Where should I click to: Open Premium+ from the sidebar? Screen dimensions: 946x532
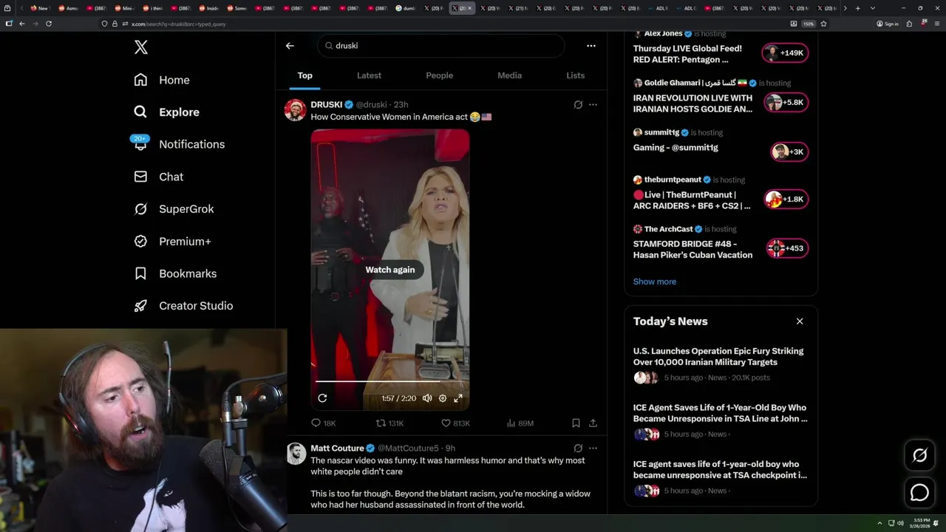pyautogui.click(x=172, y=242)
